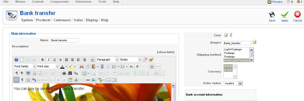
Task: Insert special character with the Omega icon
Action: (x=152, y=66)
